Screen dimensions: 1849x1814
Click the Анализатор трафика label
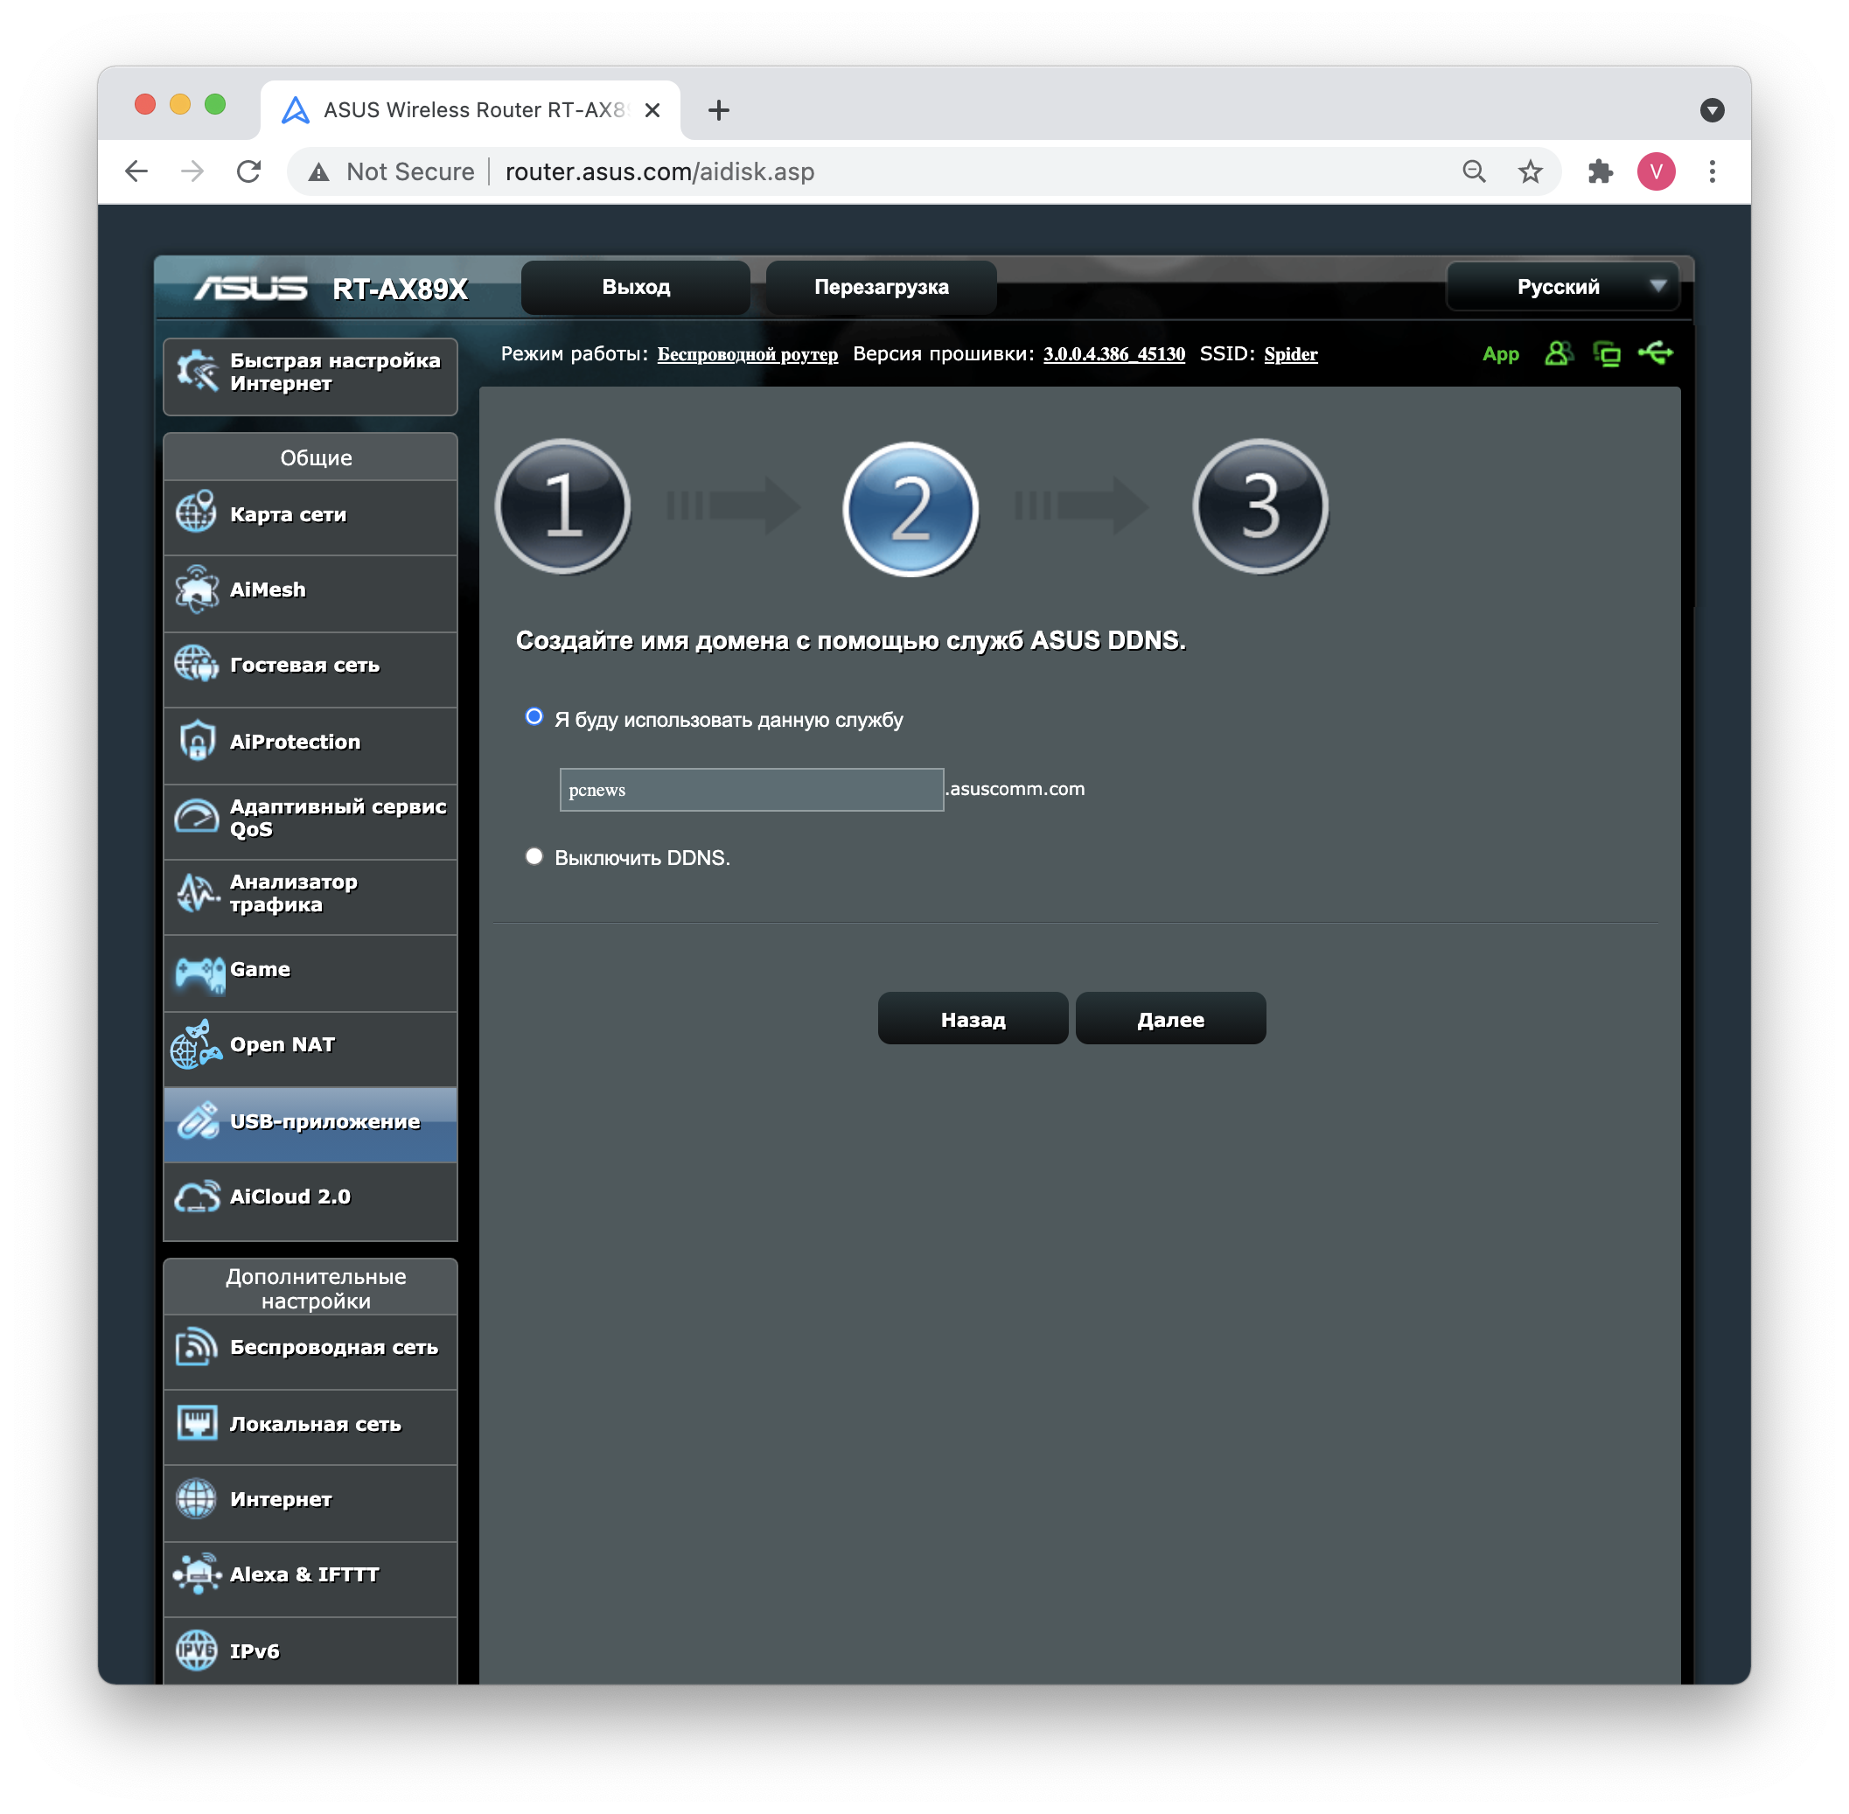point(293,893)
